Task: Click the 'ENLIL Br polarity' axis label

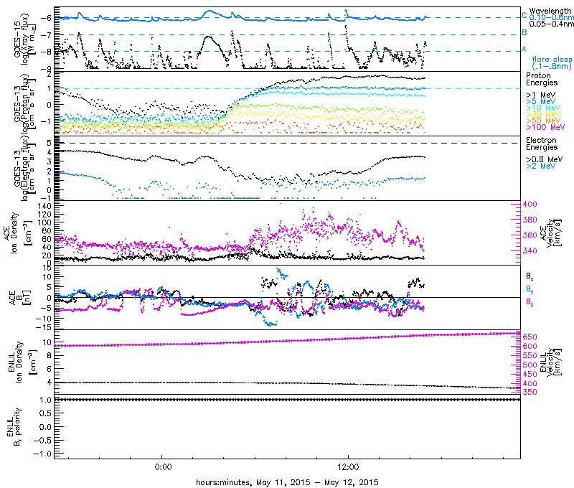Action: coord(14,427)
